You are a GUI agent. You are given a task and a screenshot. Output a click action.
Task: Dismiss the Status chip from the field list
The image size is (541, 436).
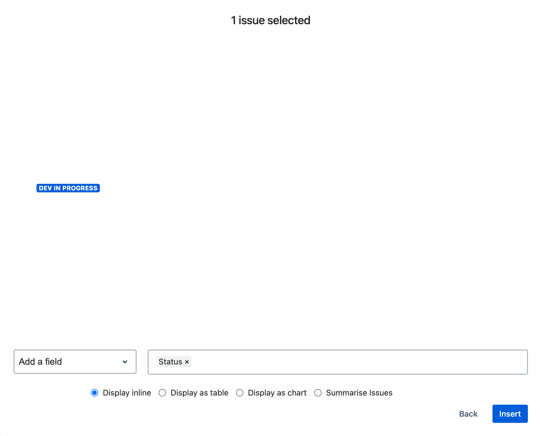click(x=187, y=362)
